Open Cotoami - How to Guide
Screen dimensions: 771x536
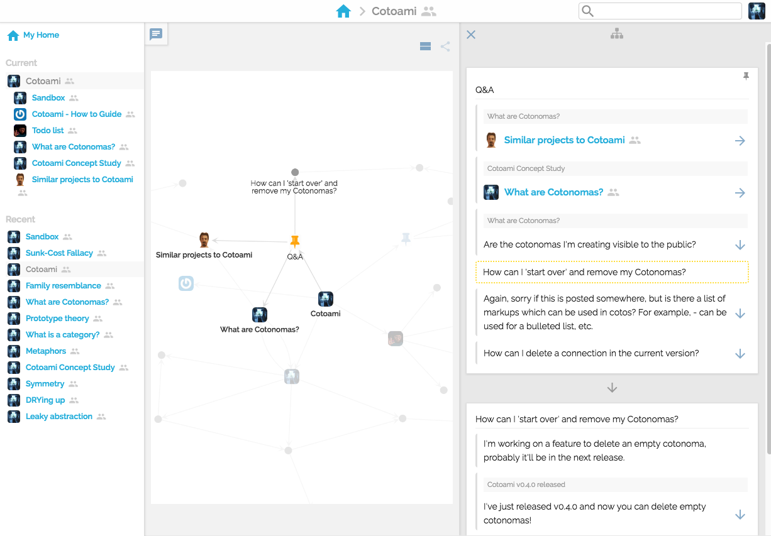(x=77, y=114)
